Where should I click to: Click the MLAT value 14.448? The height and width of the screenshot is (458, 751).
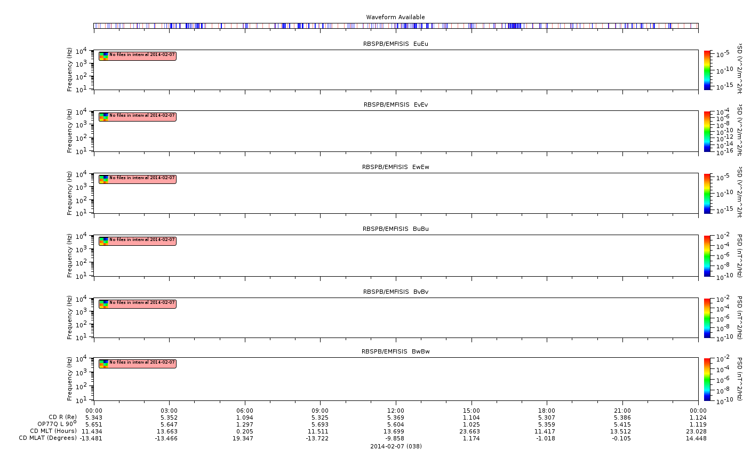click(698, 438)
